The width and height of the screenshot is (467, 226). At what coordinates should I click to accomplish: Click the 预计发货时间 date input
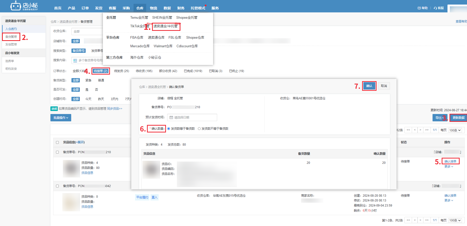pos(192,118)
